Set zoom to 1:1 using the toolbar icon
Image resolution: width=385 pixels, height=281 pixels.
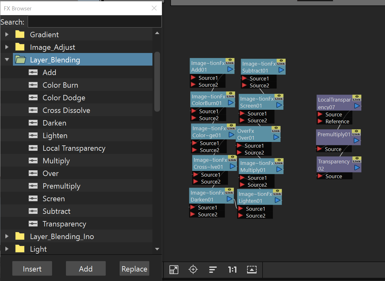click(232, 270)
